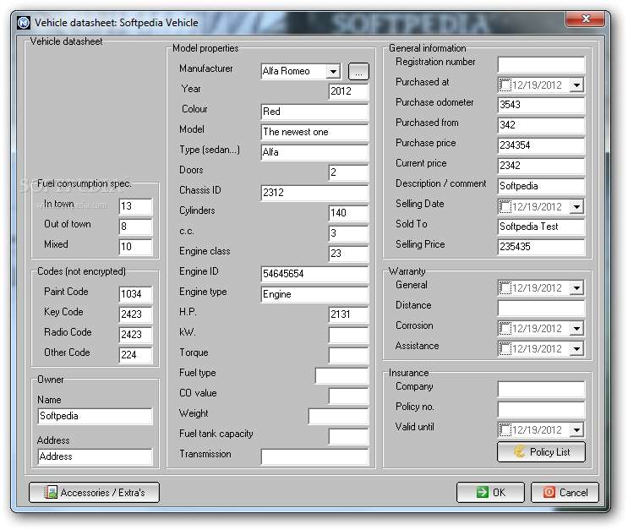Click the empty Weight field
This screenshot has height=530, width=628.
338,416
